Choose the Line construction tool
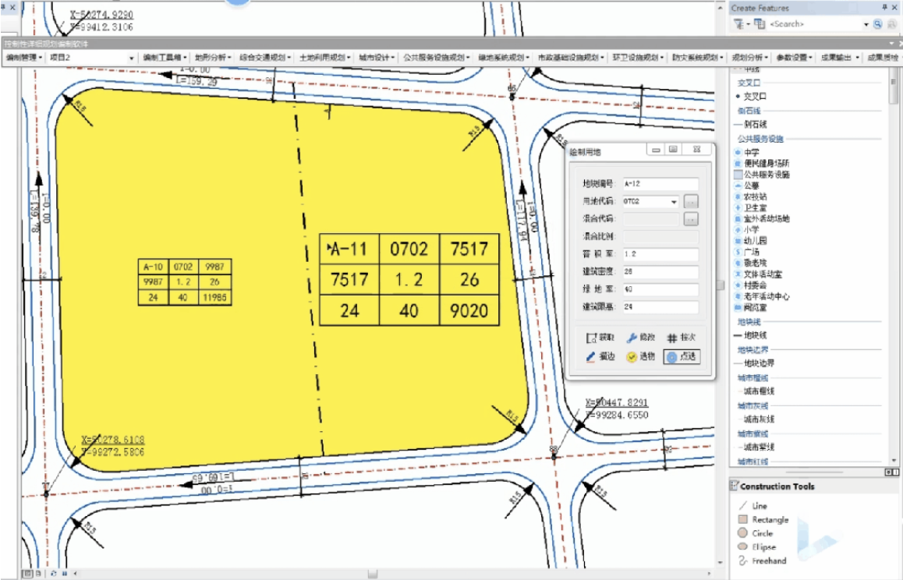The width and height of the screenshot is (903, 580). pos(752,506)
